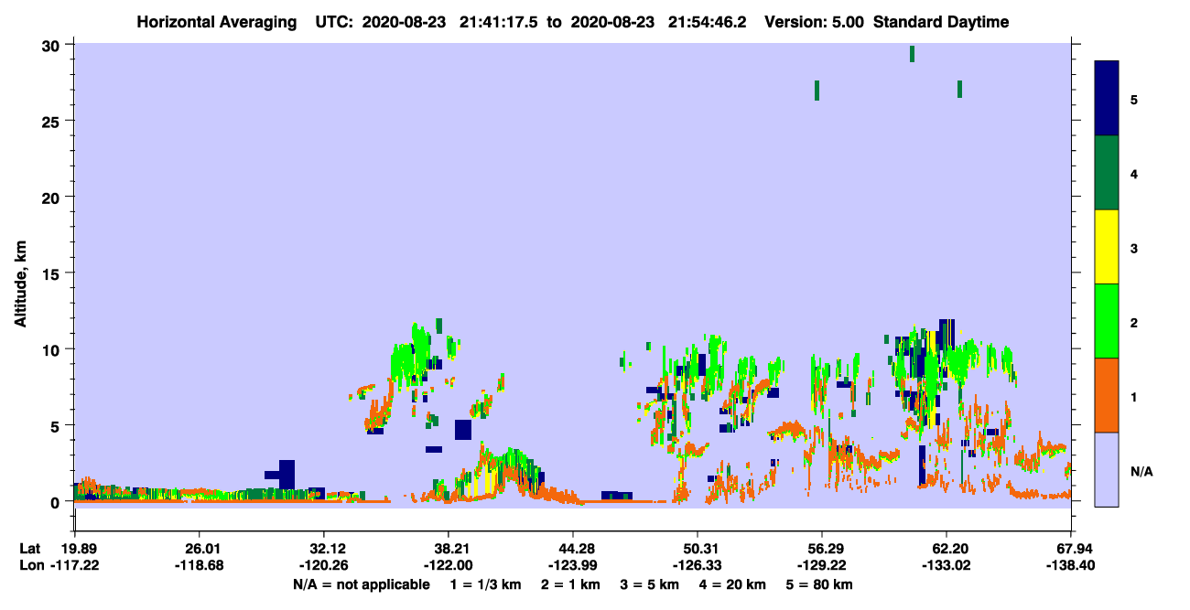Click the longitude value -118.68
Image resolution: width=1190 pixels, height=610 pixels.
[x=200, y=566]
